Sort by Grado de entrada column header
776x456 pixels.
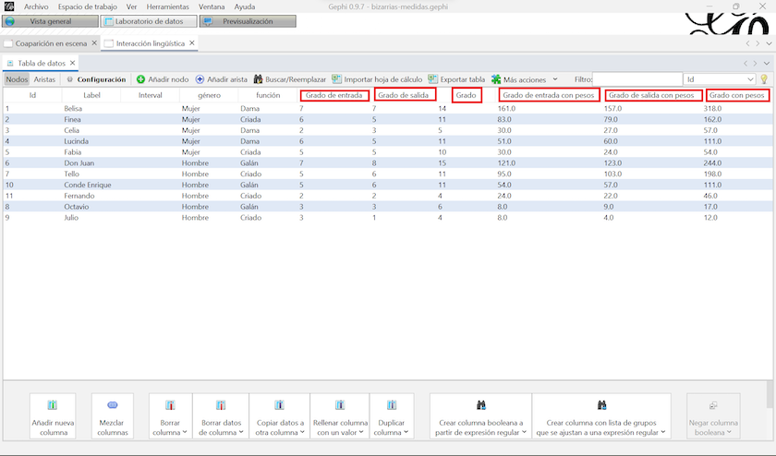[334, 95]
